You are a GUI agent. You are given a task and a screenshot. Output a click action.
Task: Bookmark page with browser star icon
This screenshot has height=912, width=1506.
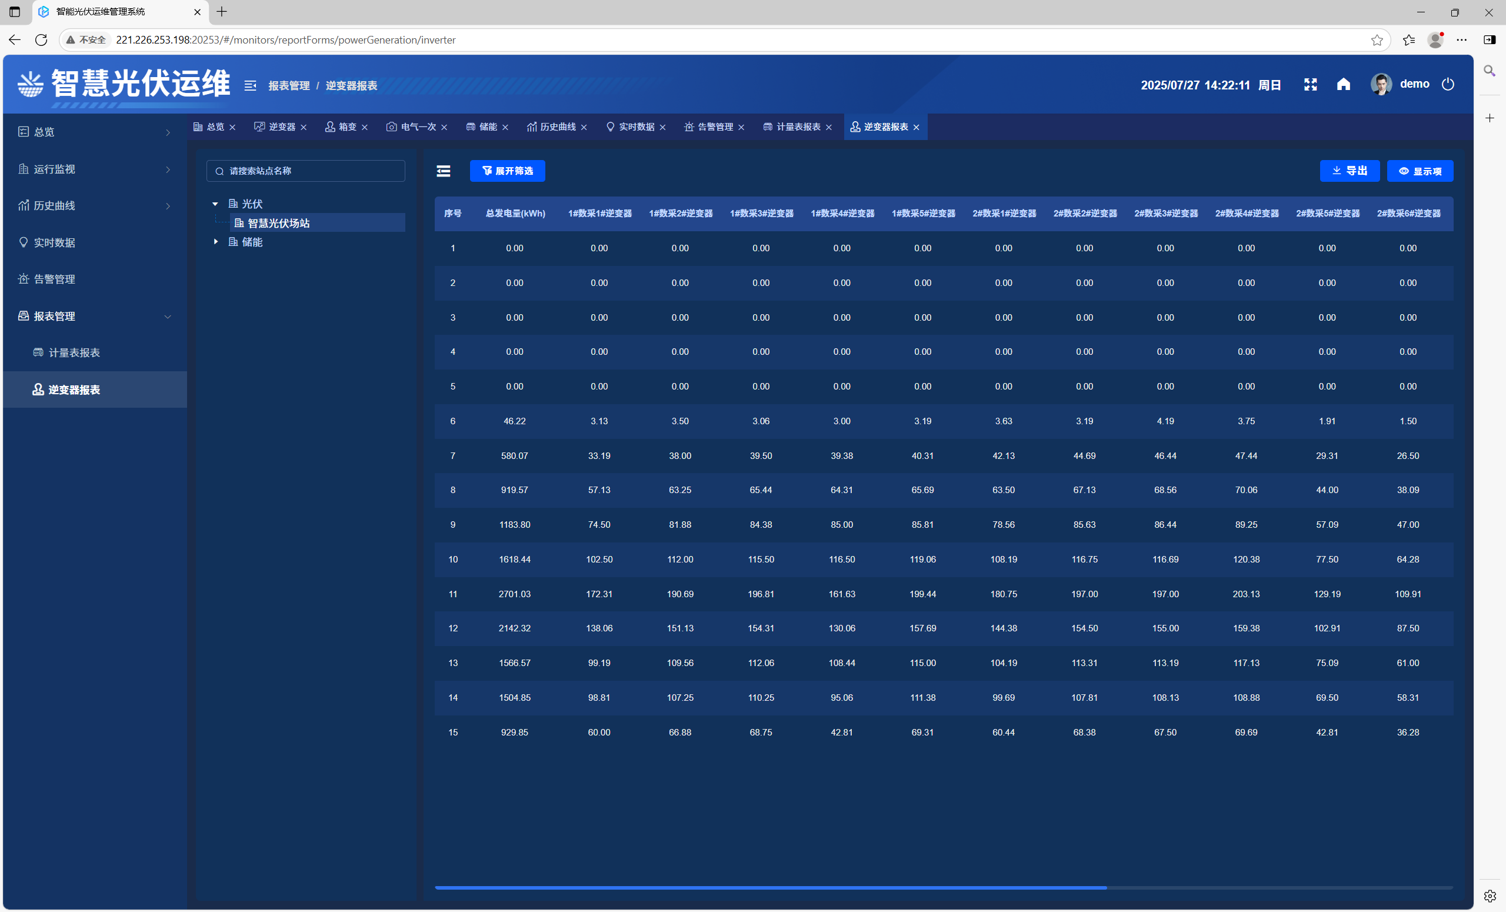(1377, 40)
